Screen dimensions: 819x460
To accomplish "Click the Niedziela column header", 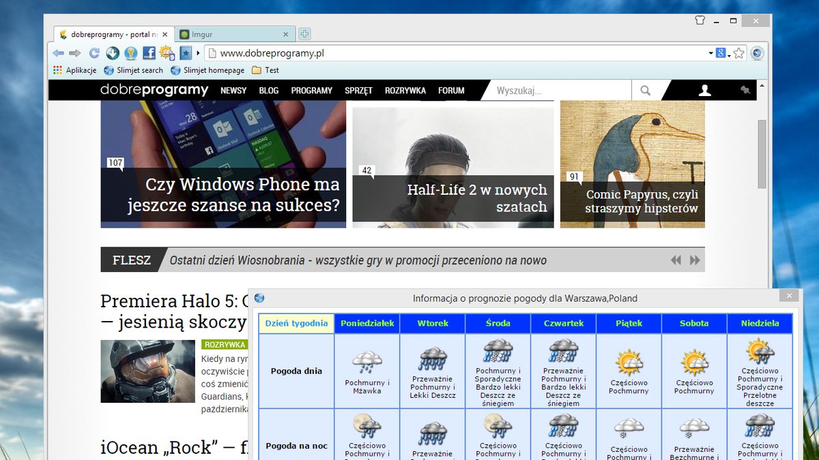I will pyautogui.click(x=760, y=323).
